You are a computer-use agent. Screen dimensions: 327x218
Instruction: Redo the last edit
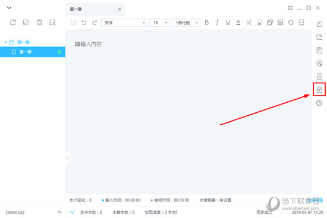pos(95,23)
